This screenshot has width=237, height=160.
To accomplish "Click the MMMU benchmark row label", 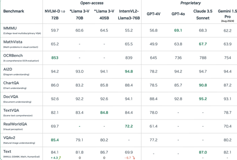I will click(x=9, y=29).
